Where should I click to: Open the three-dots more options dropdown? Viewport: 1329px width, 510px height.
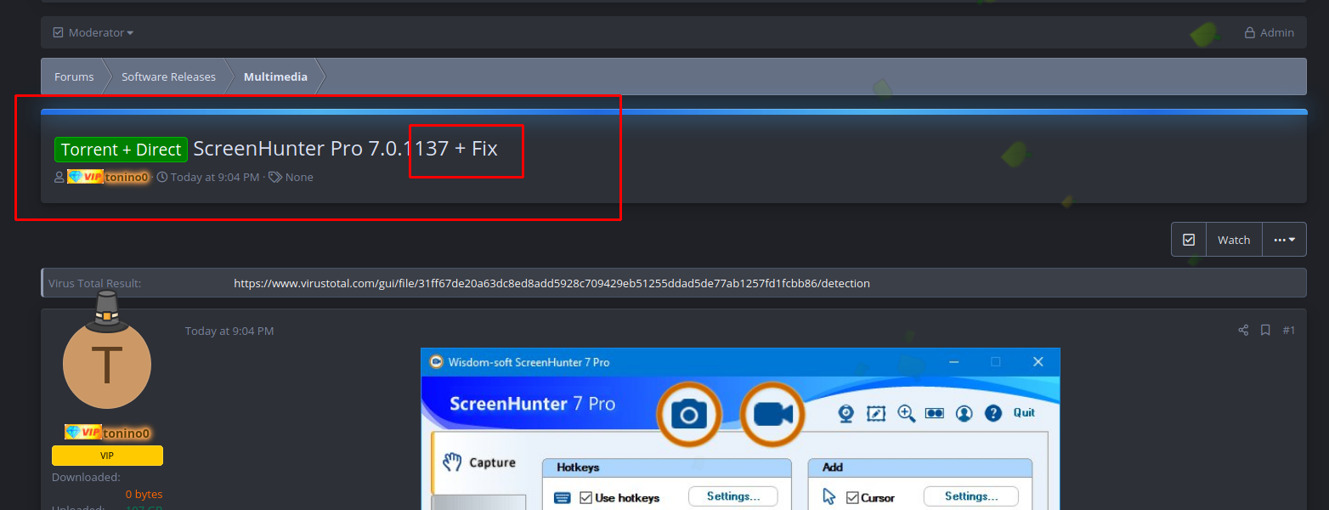point(1284,240)
